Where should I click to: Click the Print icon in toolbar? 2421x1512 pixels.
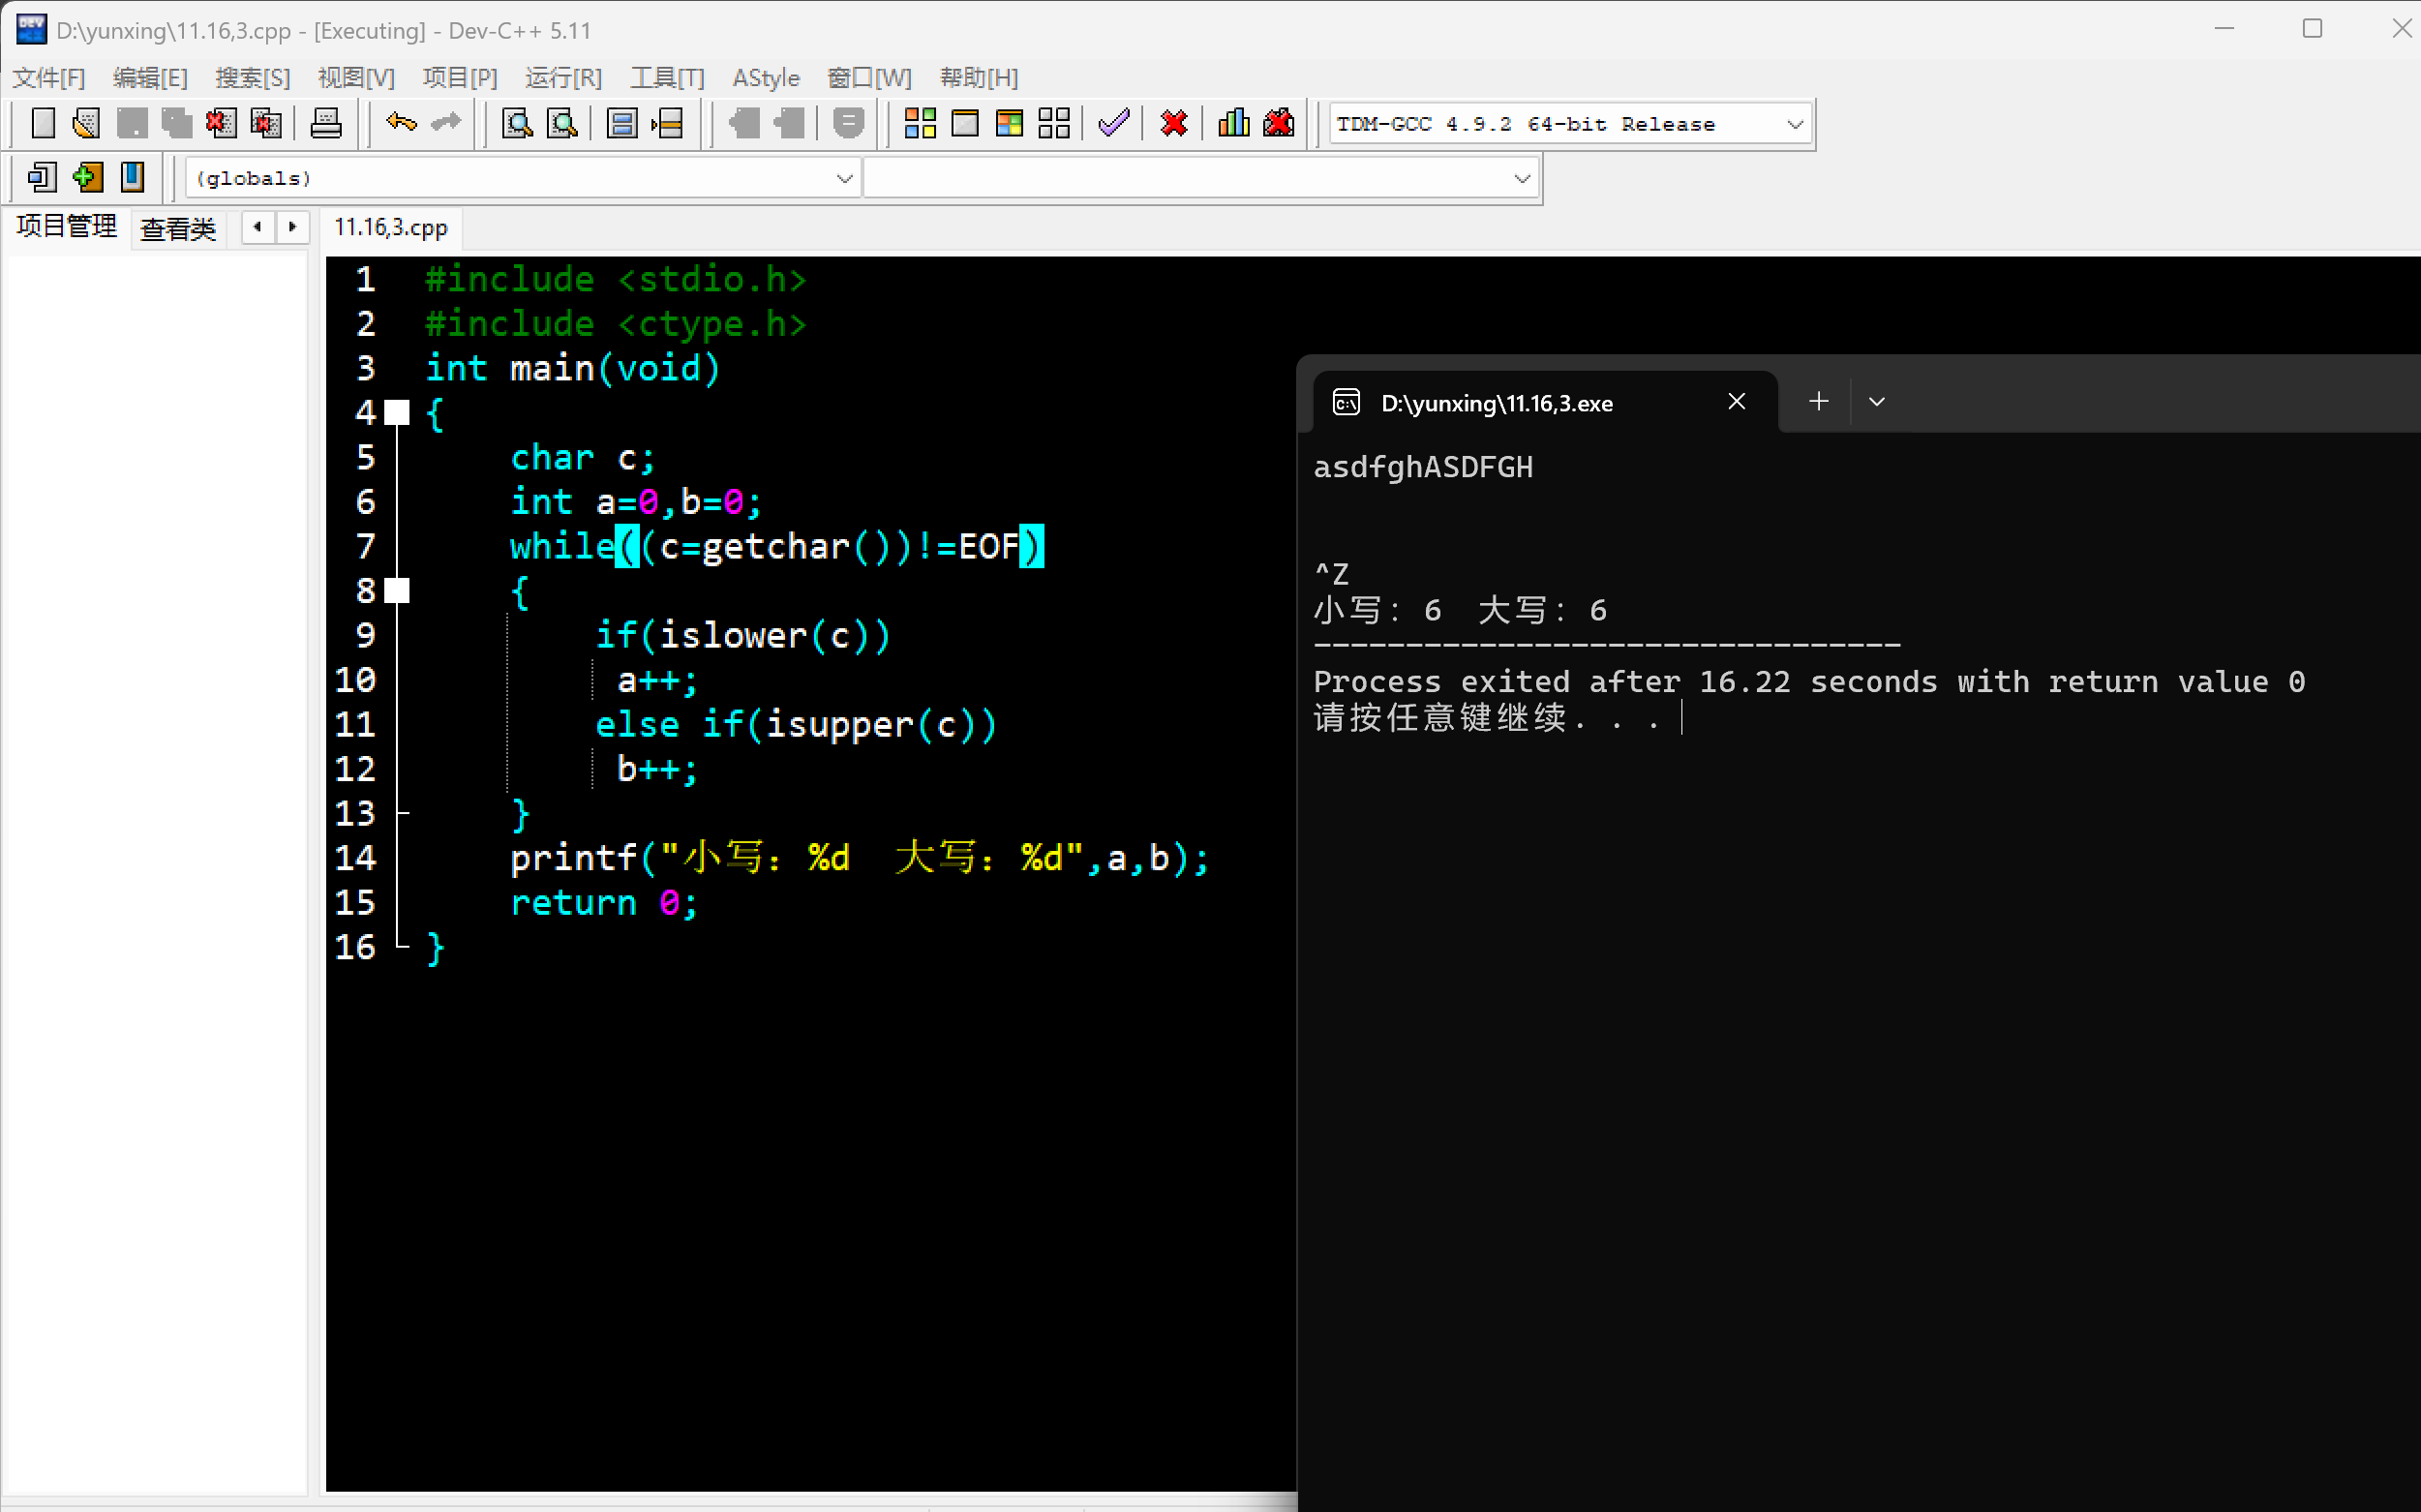pyautogui.click(x=326, y=123)
